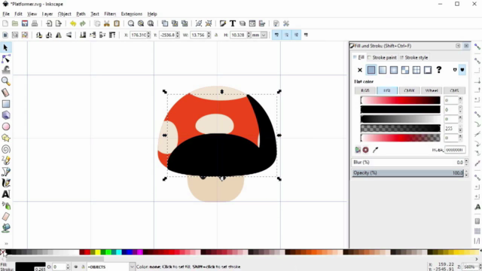
Task: Click the alpha channel checkered slider
Action: pyautogui.click(x=400, y=129)
